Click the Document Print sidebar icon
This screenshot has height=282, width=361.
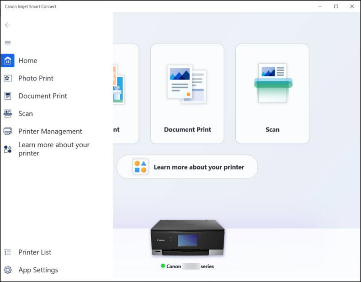pyautogui.click(x=8, y=96)
